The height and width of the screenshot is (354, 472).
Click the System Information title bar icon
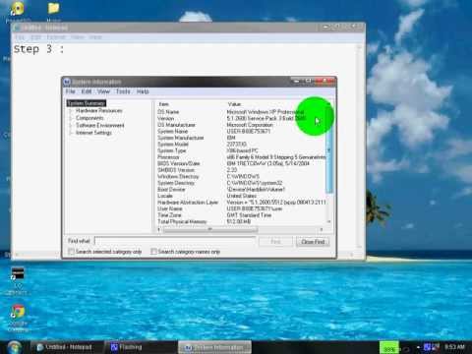point(67,82)
